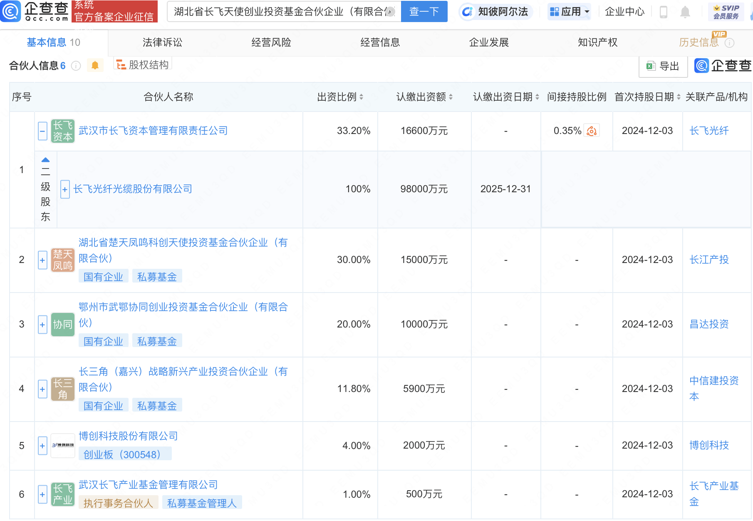753x521 pixels.
Task: Open 长三角（嘉兴）战略新兴产业投资 link
Action: [x=183, y=380]
